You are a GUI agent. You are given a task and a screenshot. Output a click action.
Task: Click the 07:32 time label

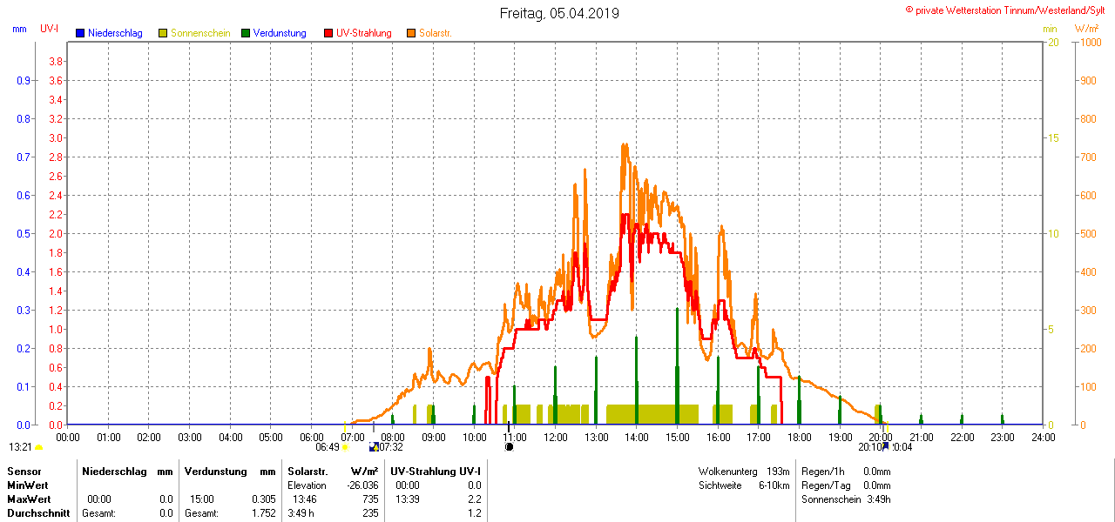[x=391, y=447]
